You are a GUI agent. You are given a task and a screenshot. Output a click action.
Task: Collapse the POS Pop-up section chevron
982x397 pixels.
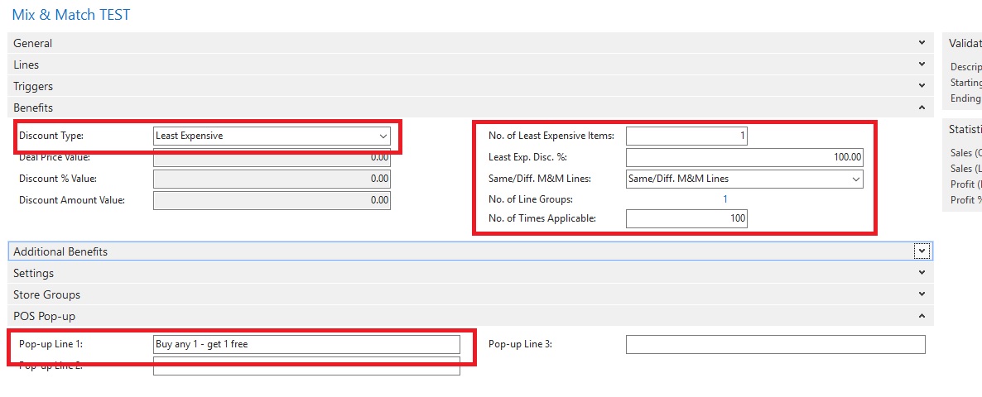point(922,316)
